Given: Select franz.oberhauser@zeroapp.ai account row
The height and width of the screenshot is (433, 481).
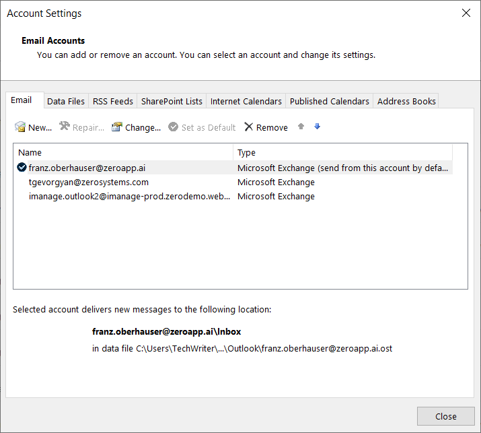Looking at the screenshot, I should pos(235,168).
